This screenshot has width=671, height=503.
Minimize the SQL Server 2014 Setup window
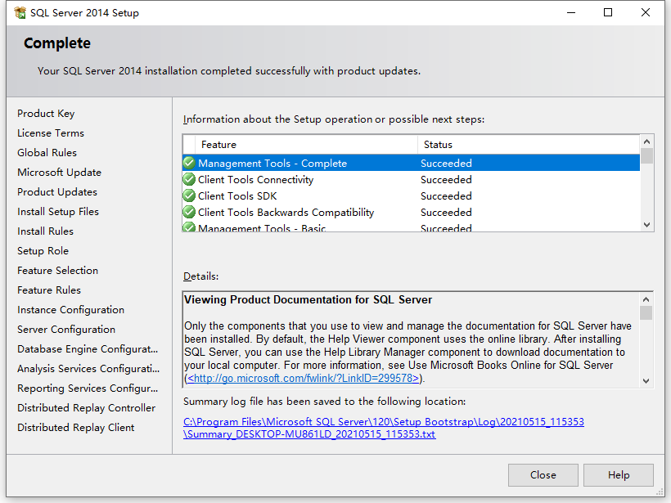tap(571, 12)
